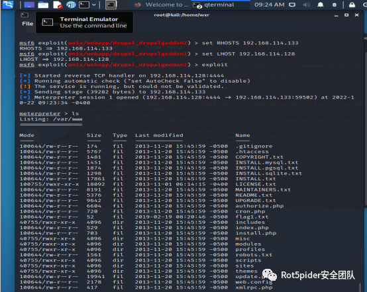Click the Mode column header

(27, 135)
